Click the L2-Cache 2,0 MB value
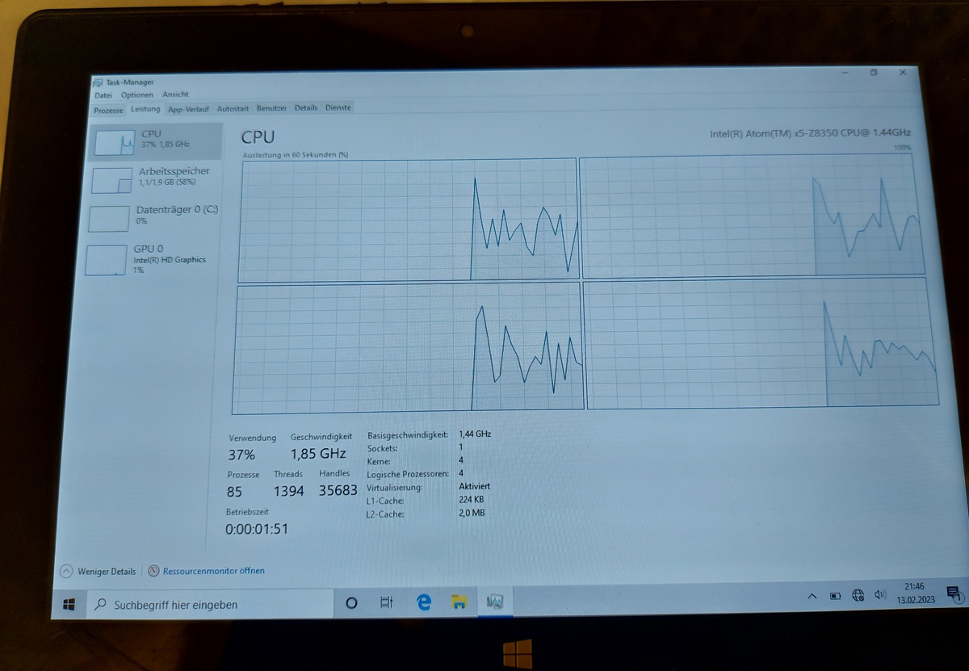 click(472, 513)
